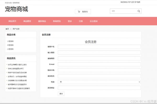
Task: Click the 宠物商城 site title
Action: coord(16,9)
